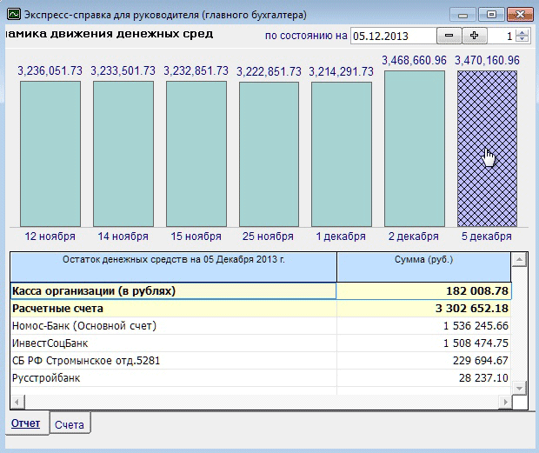Click the по состоянию на label
This screenshot has height=453, width=539.
(x=306, y=36)
